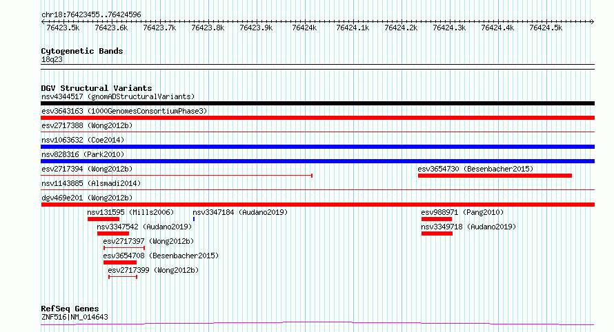
Task: Click the red esv3654730 variant bar
Action: click(x=495, y=176)
